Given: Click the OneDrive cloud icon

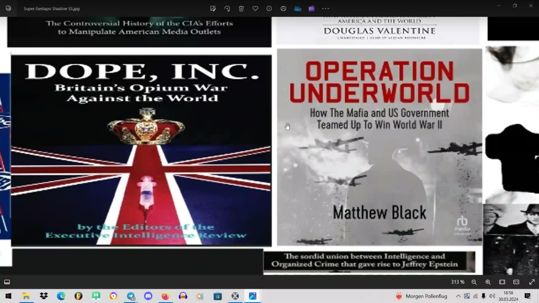Looking at the screenshot, I should click(298, 8).
